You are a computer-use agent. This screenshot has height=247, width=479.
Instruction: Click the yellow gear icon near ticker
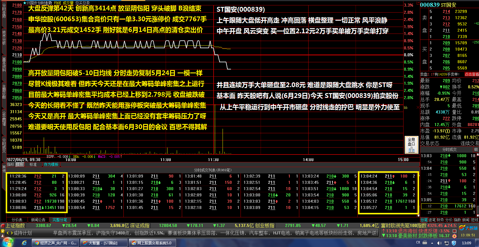pyautogui.click(x=454, y=236)
